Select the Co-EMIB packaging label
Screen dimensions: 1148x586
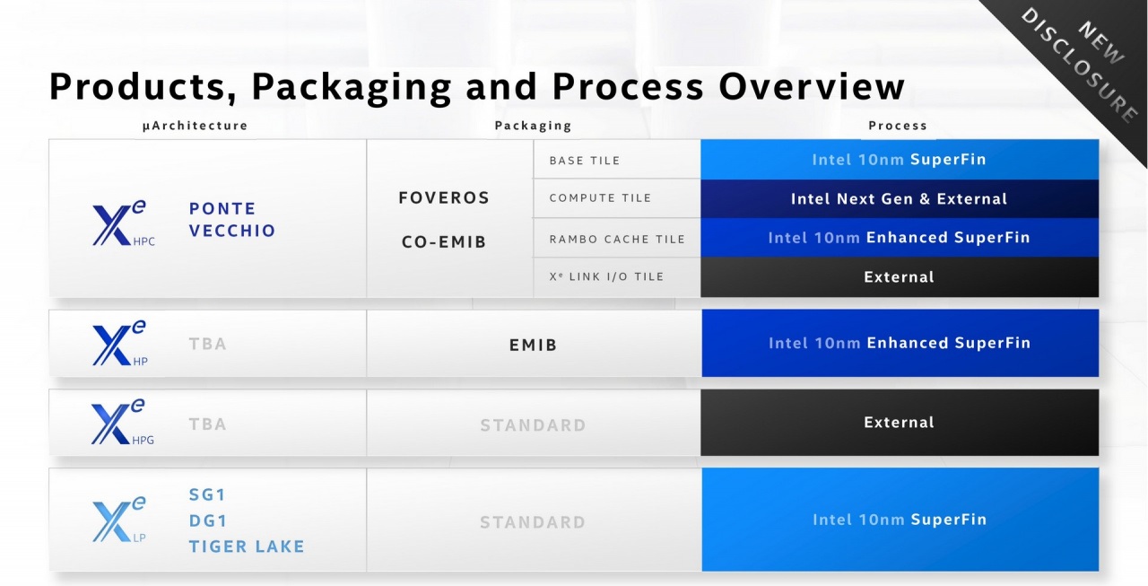[x=444, y=241]
